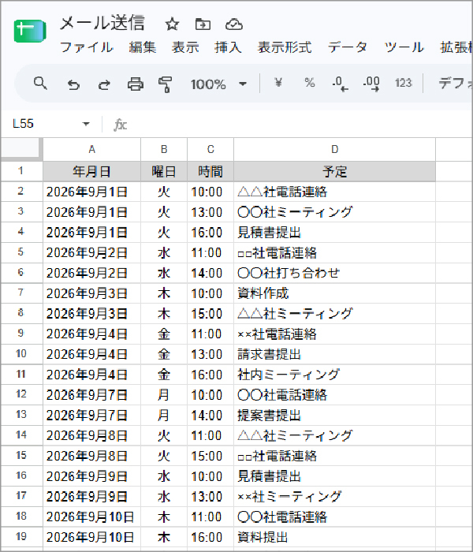Select the 資料提出 cell
This screenshot has width=473, height=552.
click(335, 537)
